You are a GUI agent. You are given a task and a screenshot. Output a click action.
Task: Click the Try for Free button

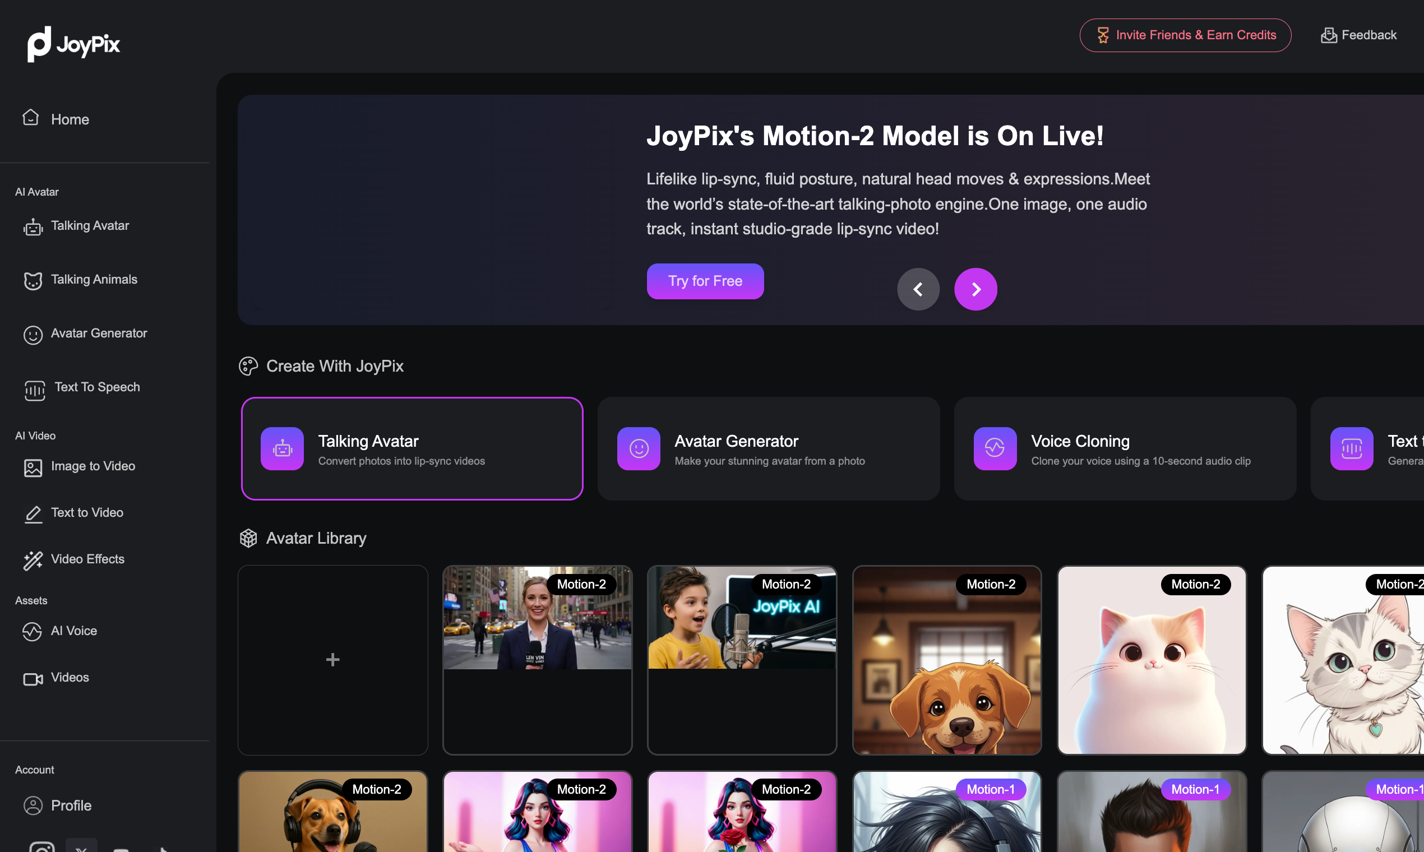click(705, 281)
